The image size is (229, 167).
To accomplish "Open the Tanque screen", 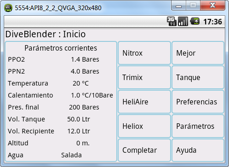I will (198, 77).
